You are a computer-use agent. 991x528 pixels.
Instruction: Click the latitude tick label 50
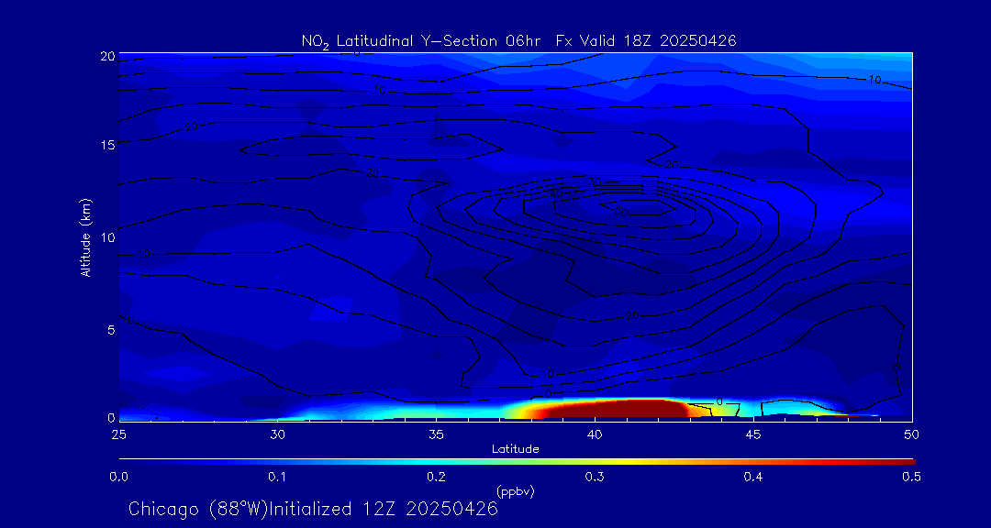(x=911, y=434)
